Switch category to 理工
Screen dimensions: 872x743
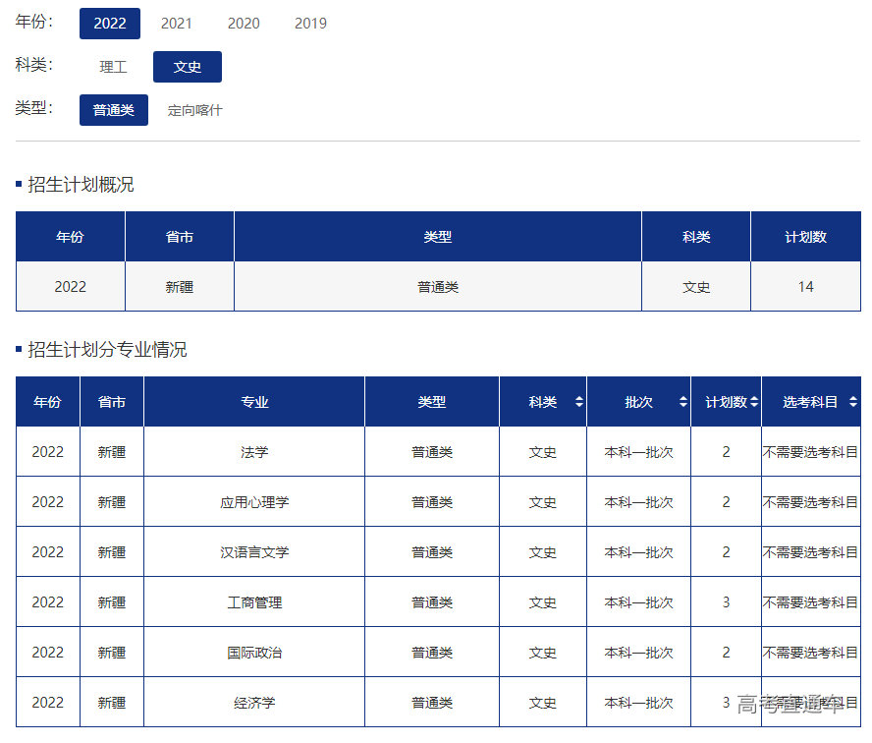coord(114,67)
